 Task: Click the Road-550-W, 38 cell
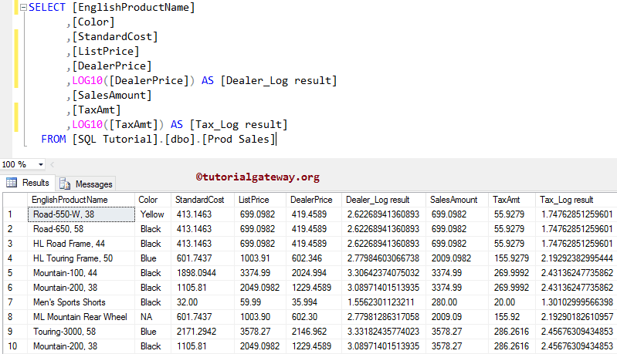pos(81,214)
